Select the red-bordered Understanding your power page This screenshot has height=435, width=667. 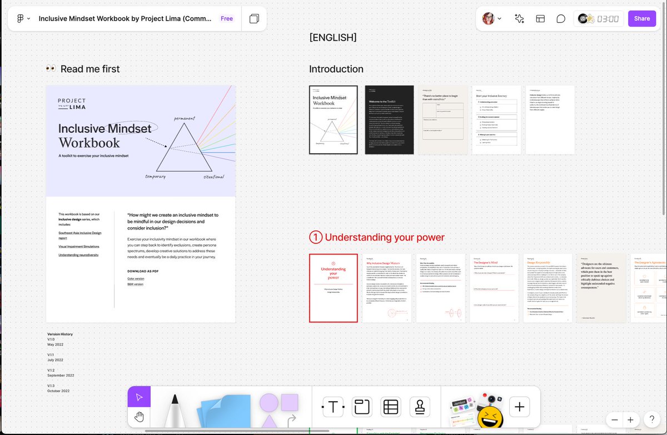[333, 288]
